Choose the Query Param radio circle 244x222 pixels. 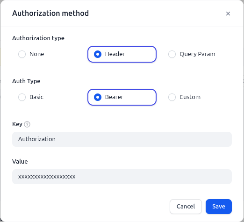(172, 54)
